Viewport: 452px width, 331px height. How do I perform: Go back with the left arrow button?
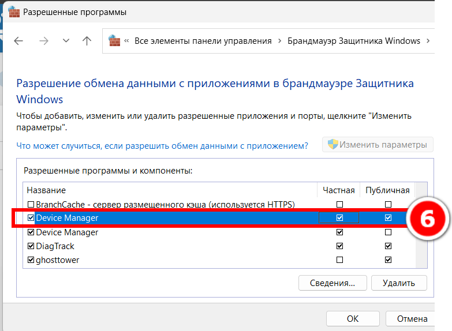18,41
